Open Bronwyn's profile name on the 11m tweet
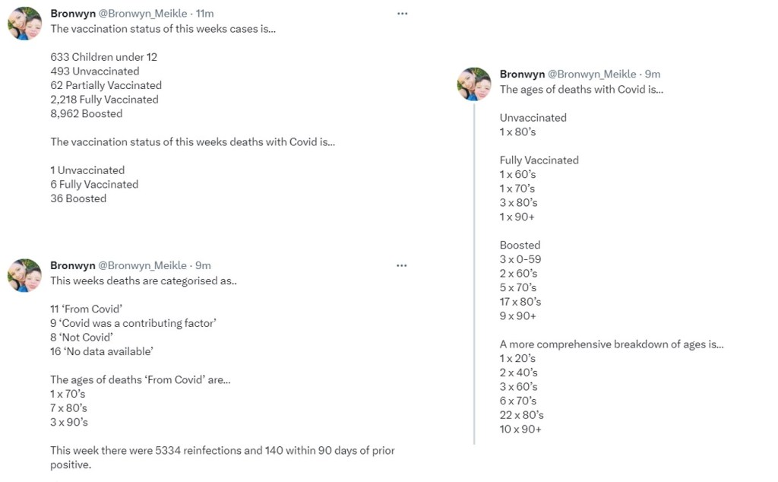This screenshot has height=482, width=778. (73, 14)
